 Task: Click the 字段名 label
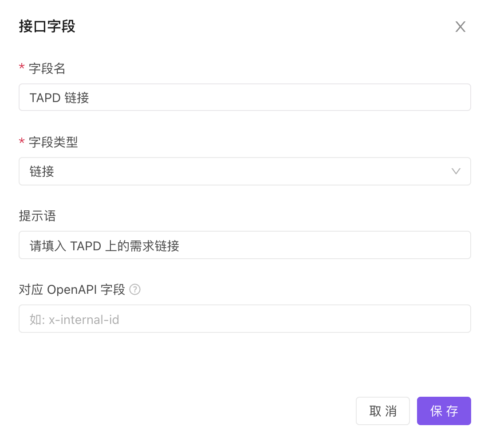coord(47,68)
